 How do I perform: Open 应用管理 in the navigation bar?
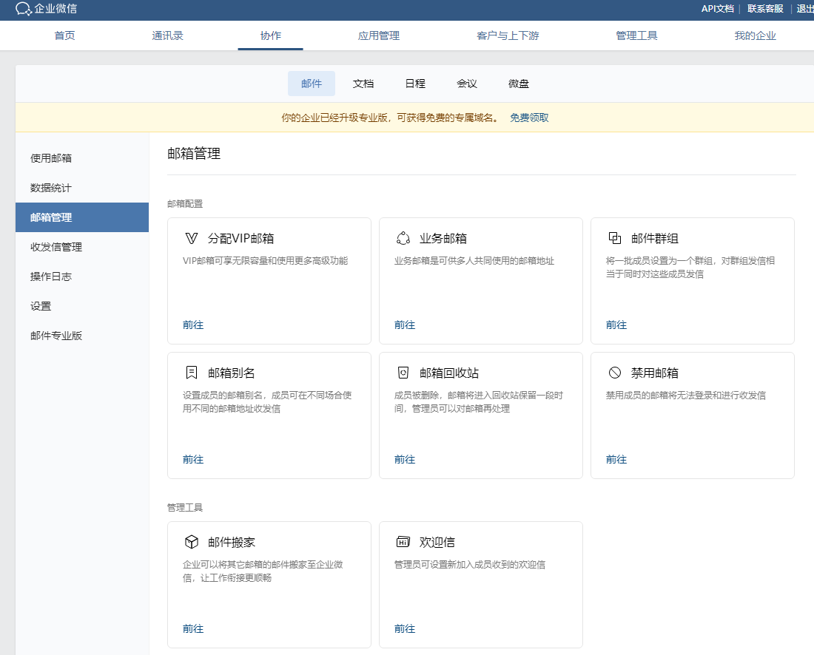click(379, 35)
